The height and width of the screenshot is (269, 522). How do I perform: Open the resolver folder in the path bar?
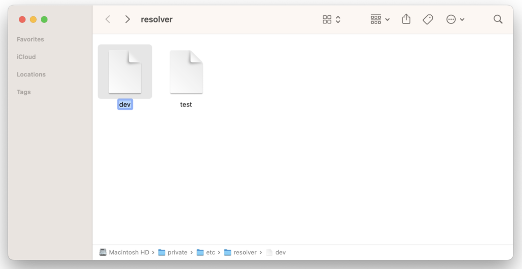pos(245,252)
